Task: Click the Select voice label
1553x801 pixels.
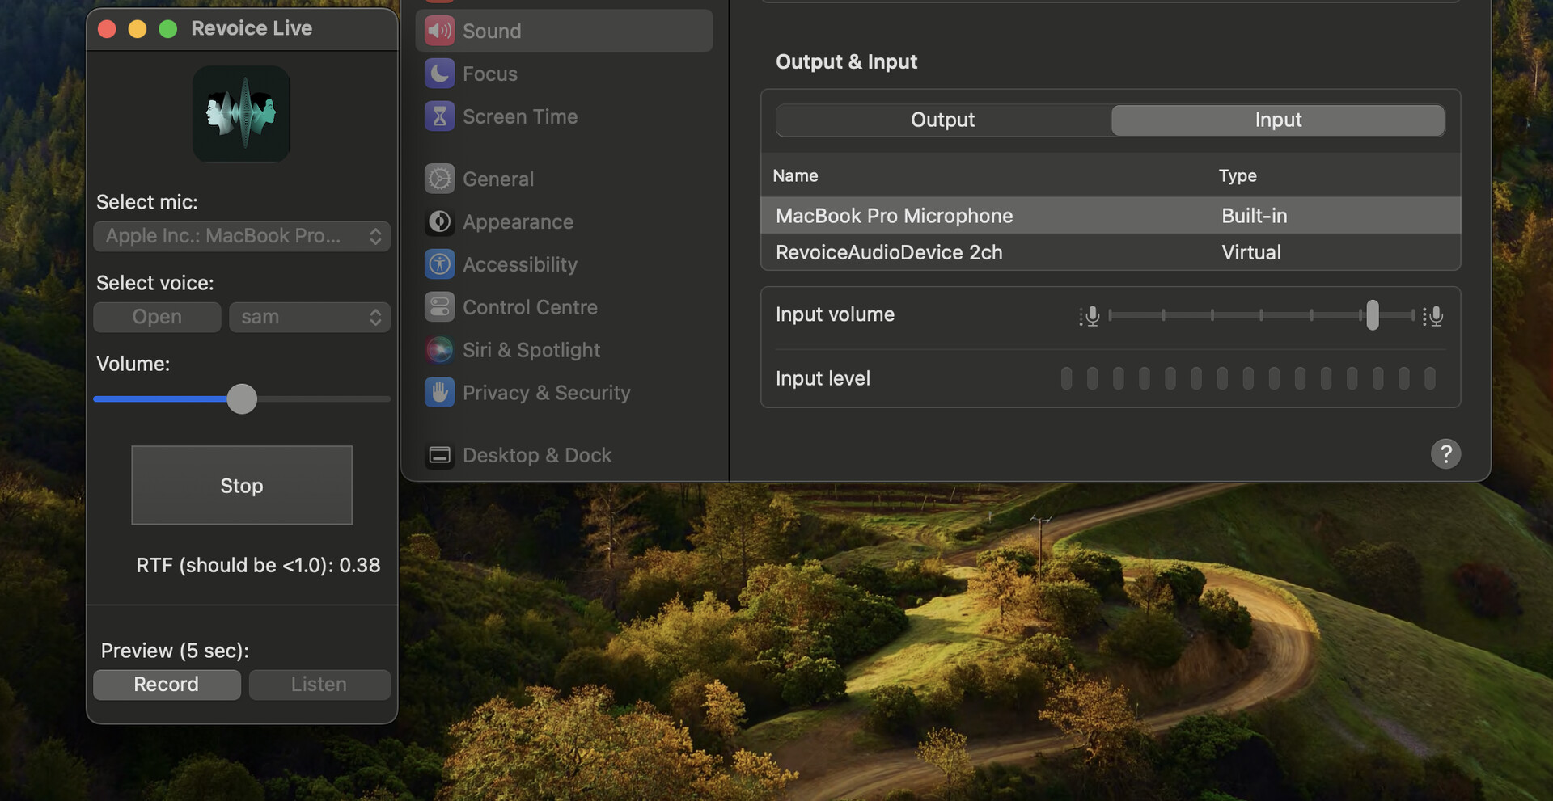Action: click(155, 283)
